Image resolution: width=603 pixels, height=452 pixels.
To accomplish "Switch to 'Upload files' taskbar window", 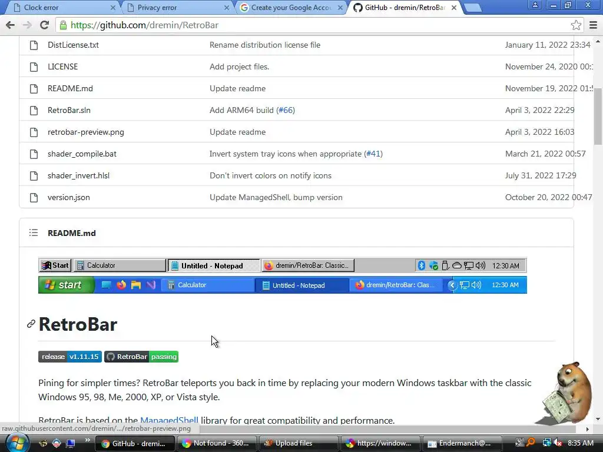I will [x=299, y=443].
